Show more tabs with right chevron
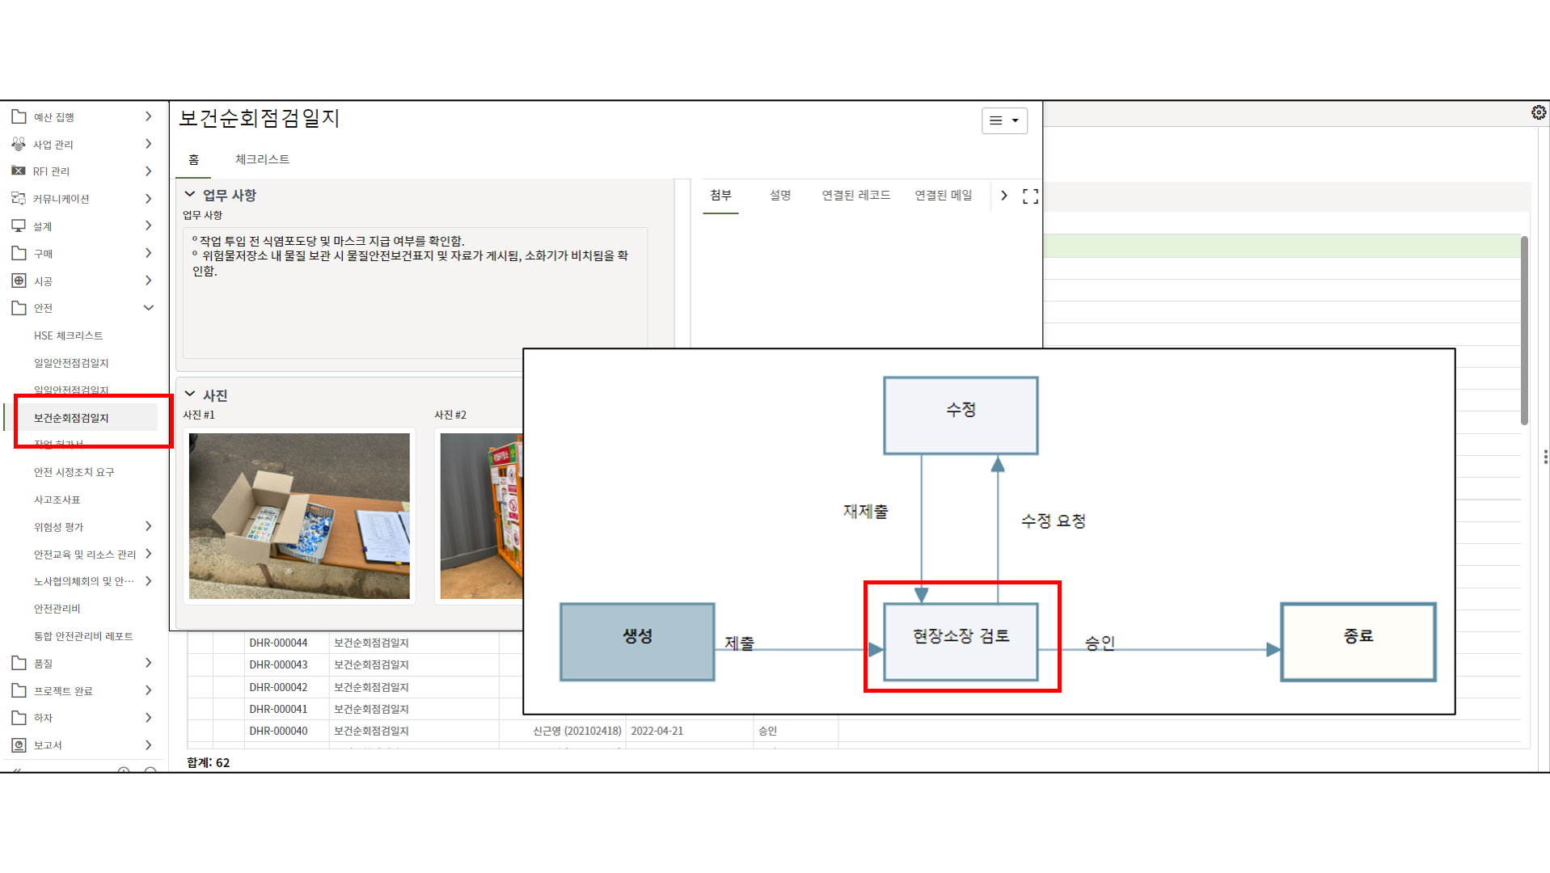Viewport: 1550px width, 873px height. (x=1003, y=196)
